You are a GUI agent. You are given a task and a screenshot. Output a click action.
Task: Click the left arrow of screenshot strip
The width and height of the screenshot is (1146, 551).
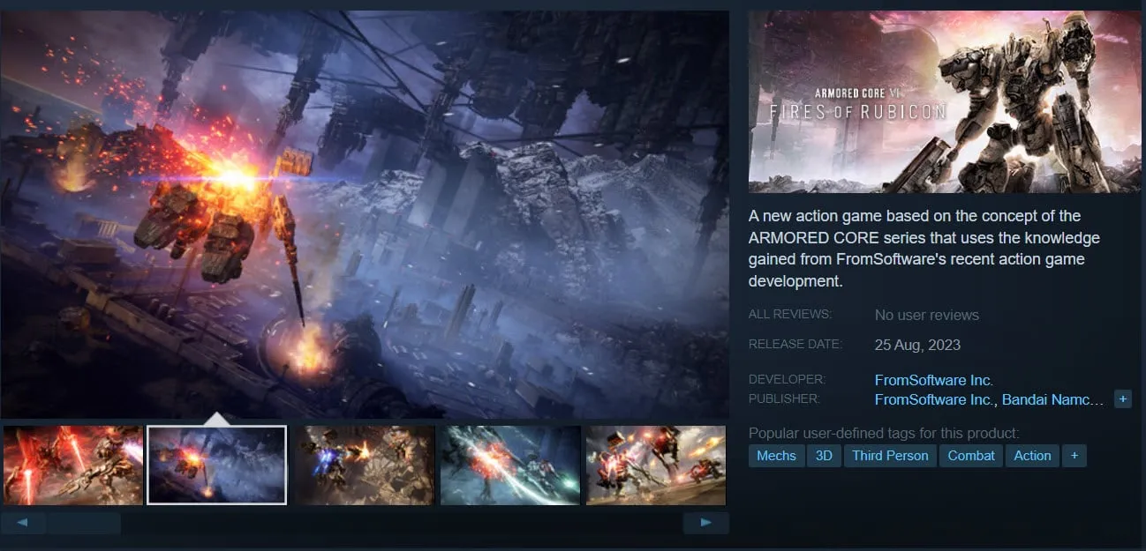24,523
